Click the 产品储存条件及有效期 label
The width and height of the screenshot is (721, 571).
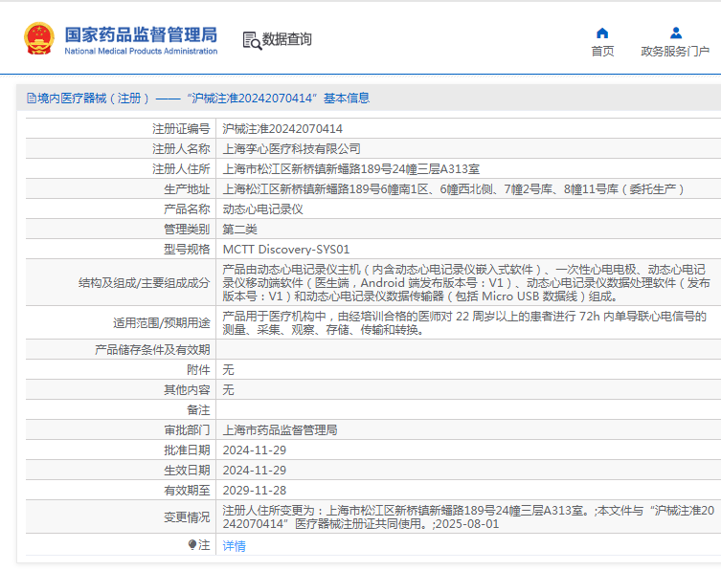click(152, 350)
